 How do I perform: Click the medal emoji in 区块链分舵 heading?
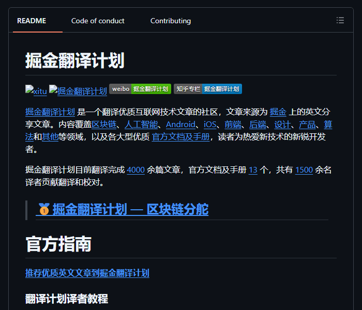(44, 209)
